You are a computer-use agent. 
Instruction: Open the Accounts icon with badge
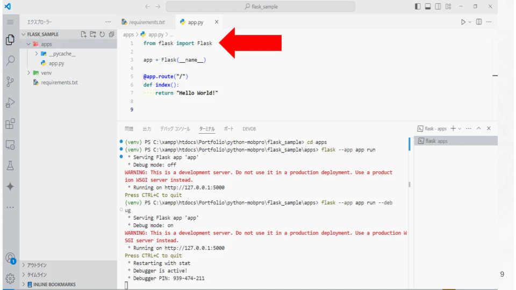click(x=10, y=258)
